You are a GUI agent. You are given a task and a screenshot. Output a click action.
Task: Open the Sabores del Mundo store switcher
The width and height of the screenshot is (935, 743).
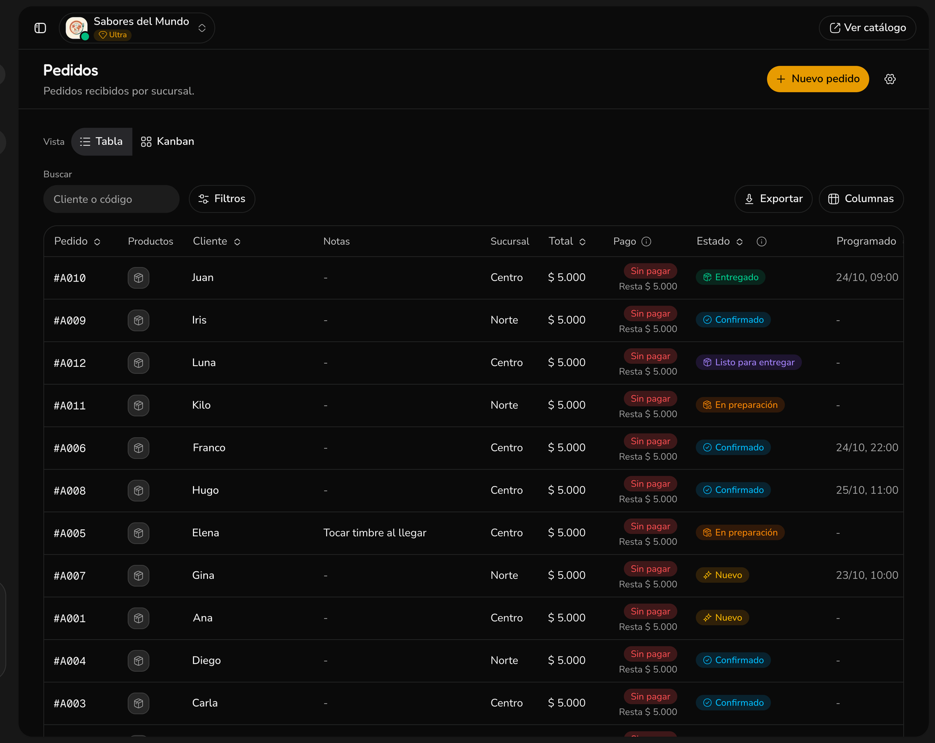coord(137,28)
